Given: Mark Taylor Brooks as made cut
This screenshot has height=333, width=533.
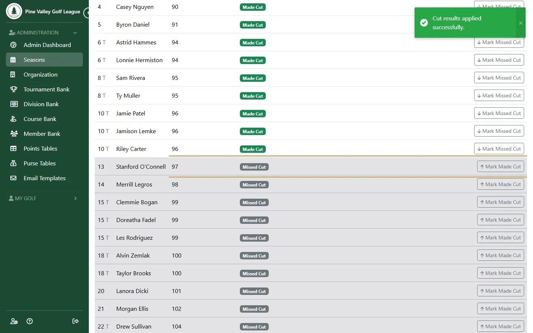Looking at the screenshot, I should click(x=500, y=273).
